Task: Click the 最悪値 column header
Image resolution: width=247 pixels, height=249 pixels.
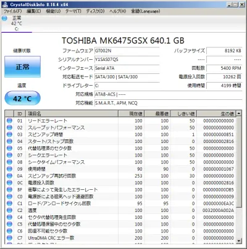Action: click(x=157, y=113)
